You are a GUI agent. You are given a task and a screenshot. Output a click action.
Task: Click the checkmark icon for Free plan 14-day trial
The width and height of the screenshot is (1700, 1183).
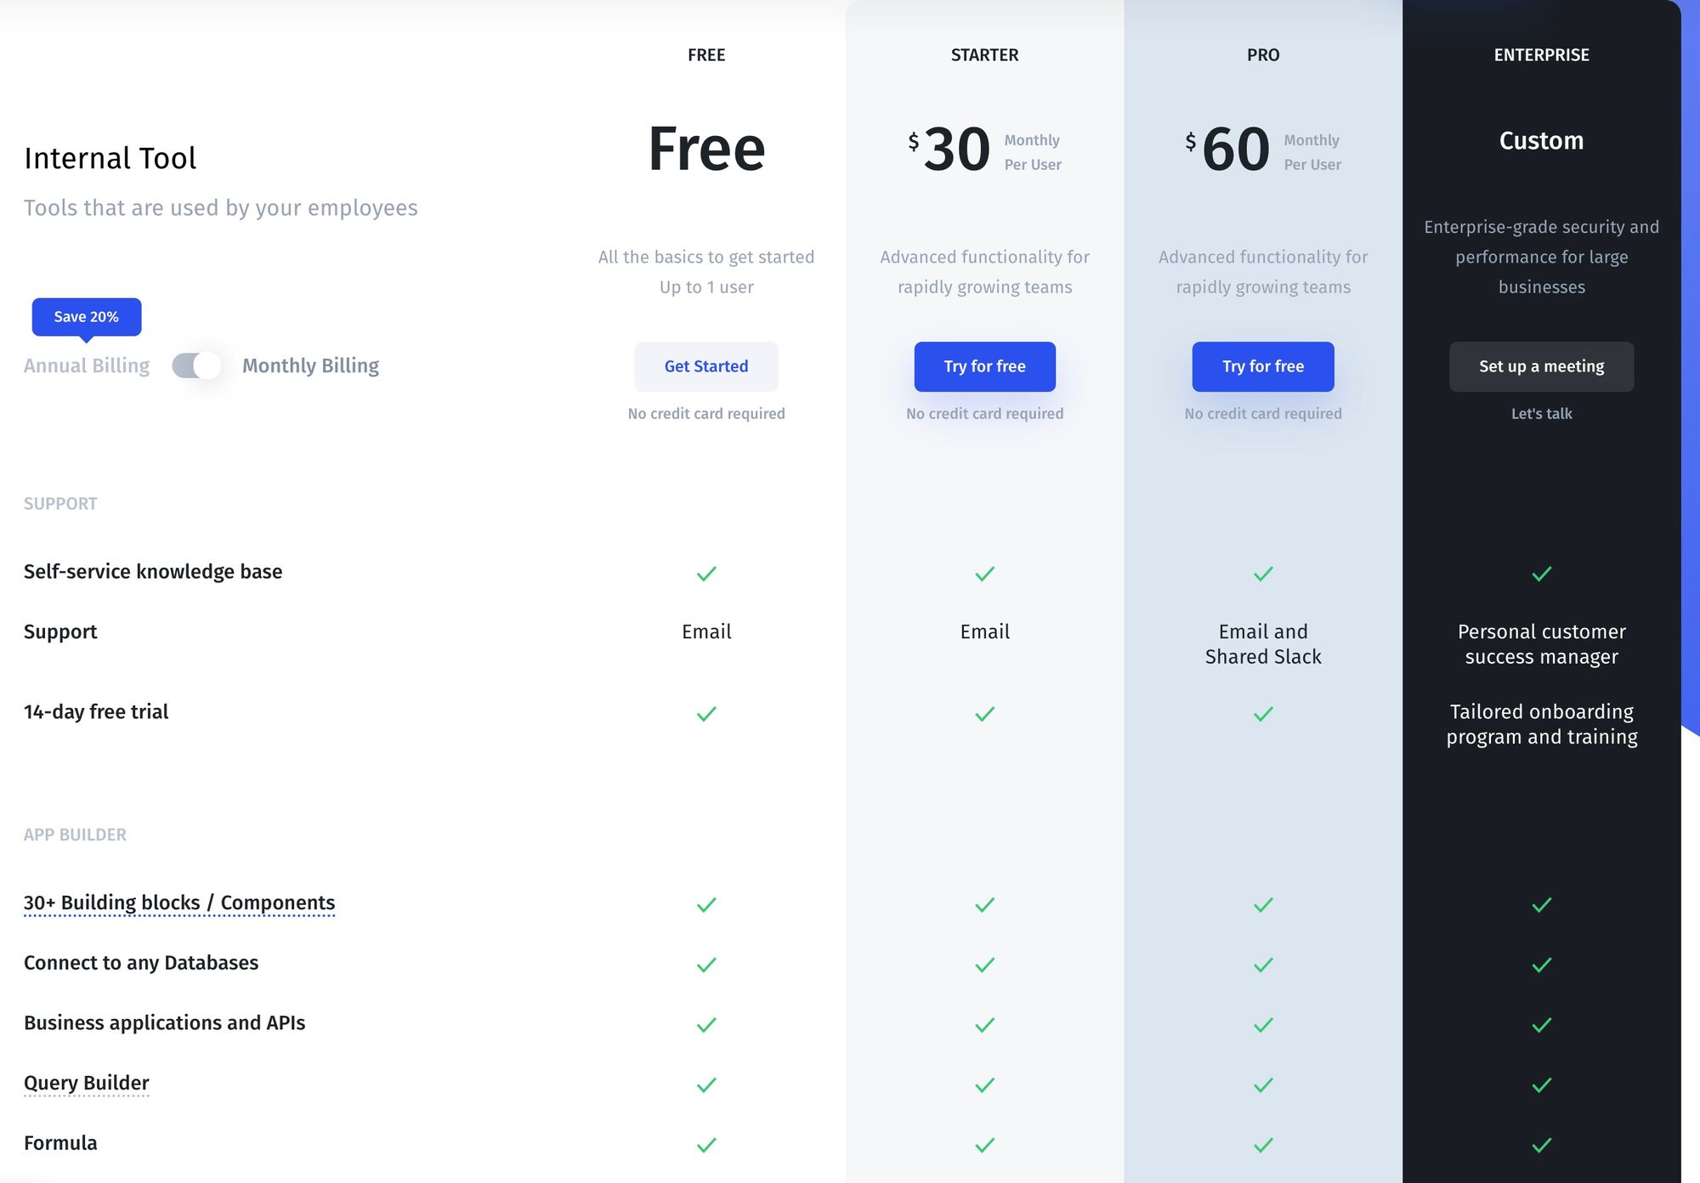click(x=705, y=713)
